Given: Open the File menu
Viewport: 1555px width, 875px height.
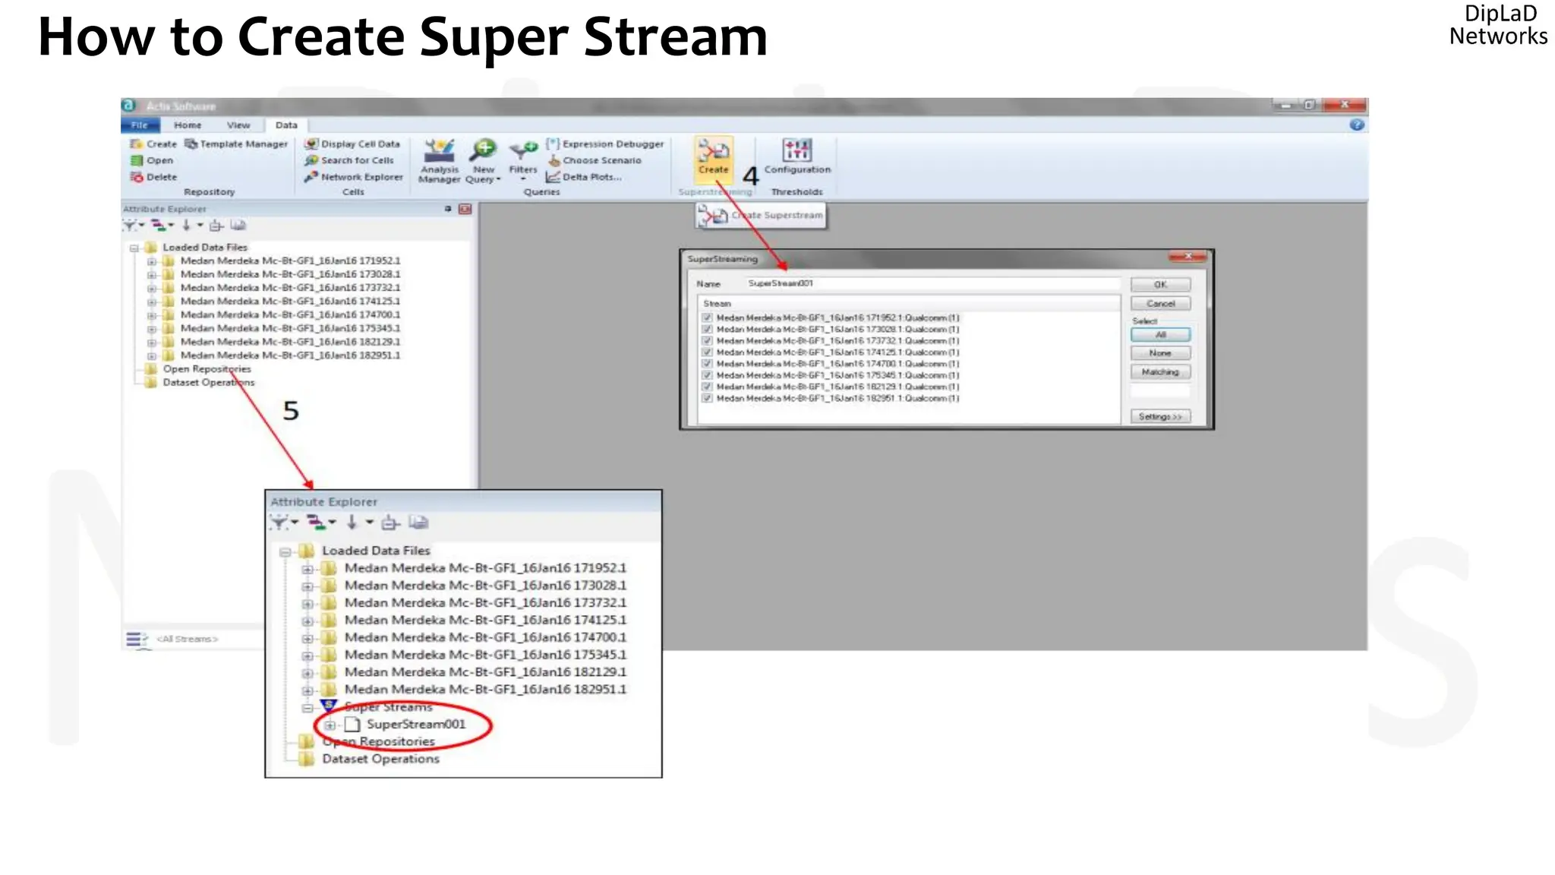Looking at the screenshot, I should click(140, 125).
